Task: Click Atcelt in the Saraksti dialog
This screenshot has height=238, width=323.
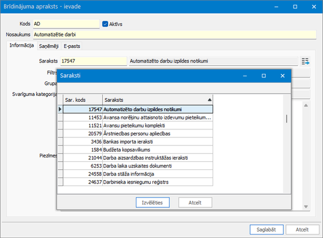Action: 195,203
